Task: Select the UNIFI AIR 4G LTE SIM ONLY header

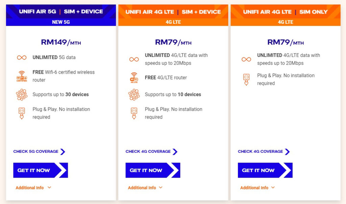Action: 286,11
